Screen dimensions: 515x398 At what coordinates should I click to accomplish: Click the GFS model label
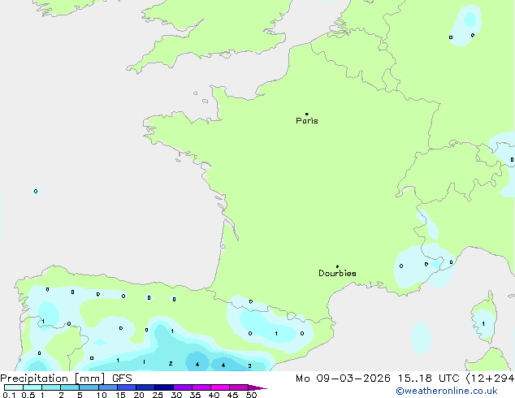pyautogui.click(x=122, y=379)
